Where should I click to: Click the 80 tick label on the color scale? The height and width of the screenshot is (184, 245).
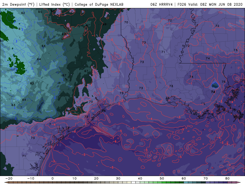coord(228,178)
